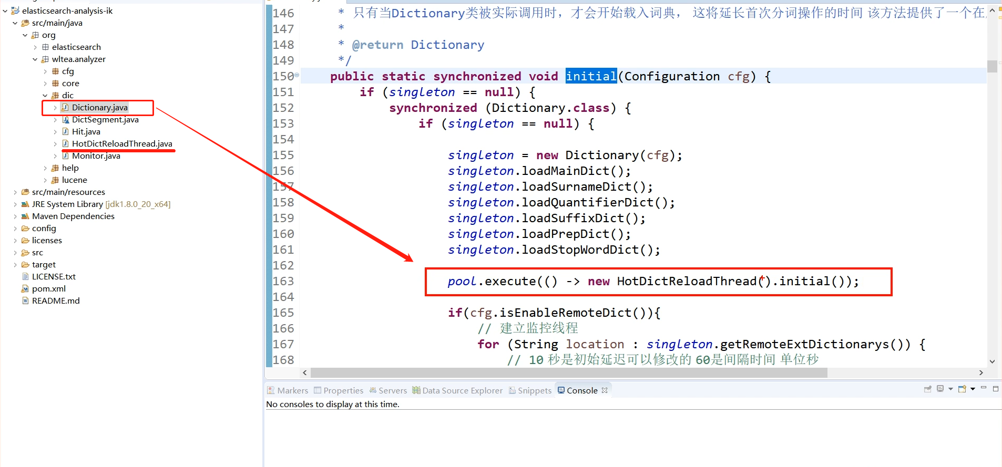
Task: Switch to the Servers tab
Action: pyautogui.click(x=388, y=390)
